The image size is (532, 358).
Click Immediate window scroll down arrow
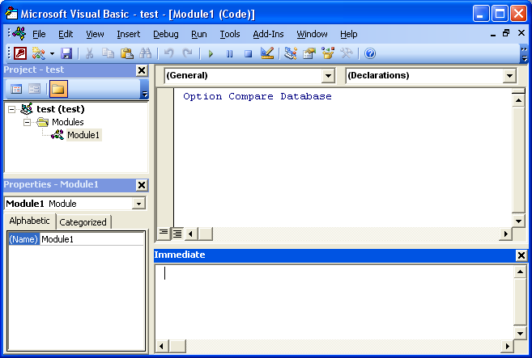pos(520,334)
